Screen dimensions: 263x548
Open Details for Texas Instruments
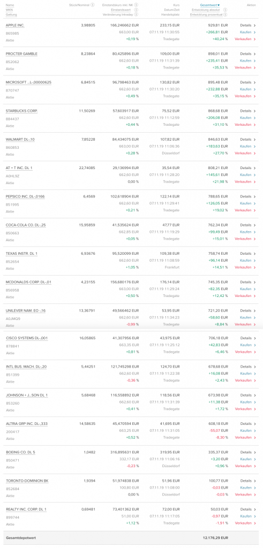coord(247,253)
